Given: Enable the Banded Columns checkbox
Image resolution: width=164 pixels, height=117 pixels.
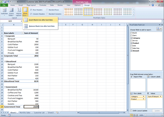Looking at the screenshot, I should [x=47, y=14].
